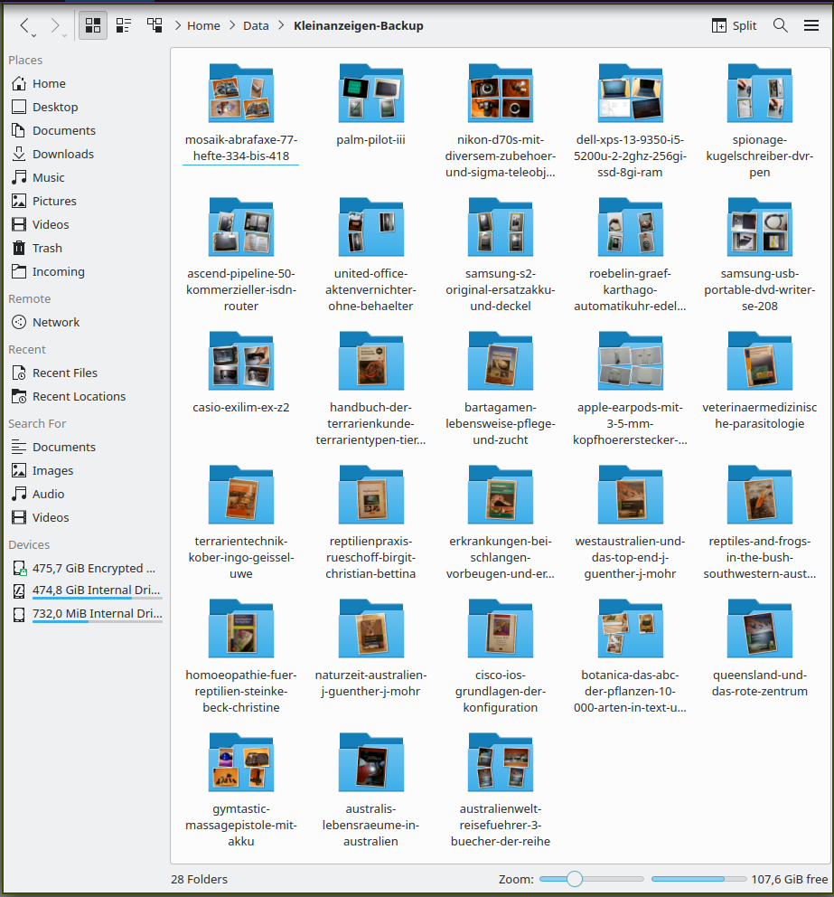Click the Zoom slider handle
Image resolution: width=834 pixels, height=897 pixels.
tap(574, 879)
